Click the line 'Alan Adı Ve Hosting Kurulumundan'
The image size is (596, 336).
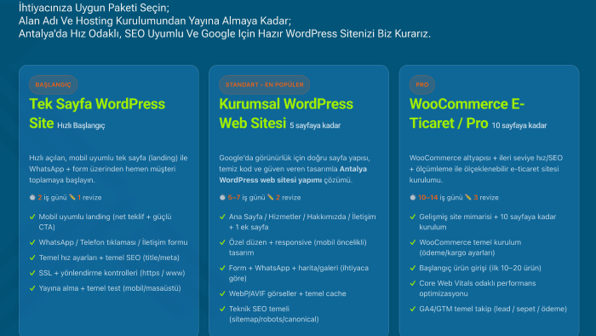(x=155, y=20)
